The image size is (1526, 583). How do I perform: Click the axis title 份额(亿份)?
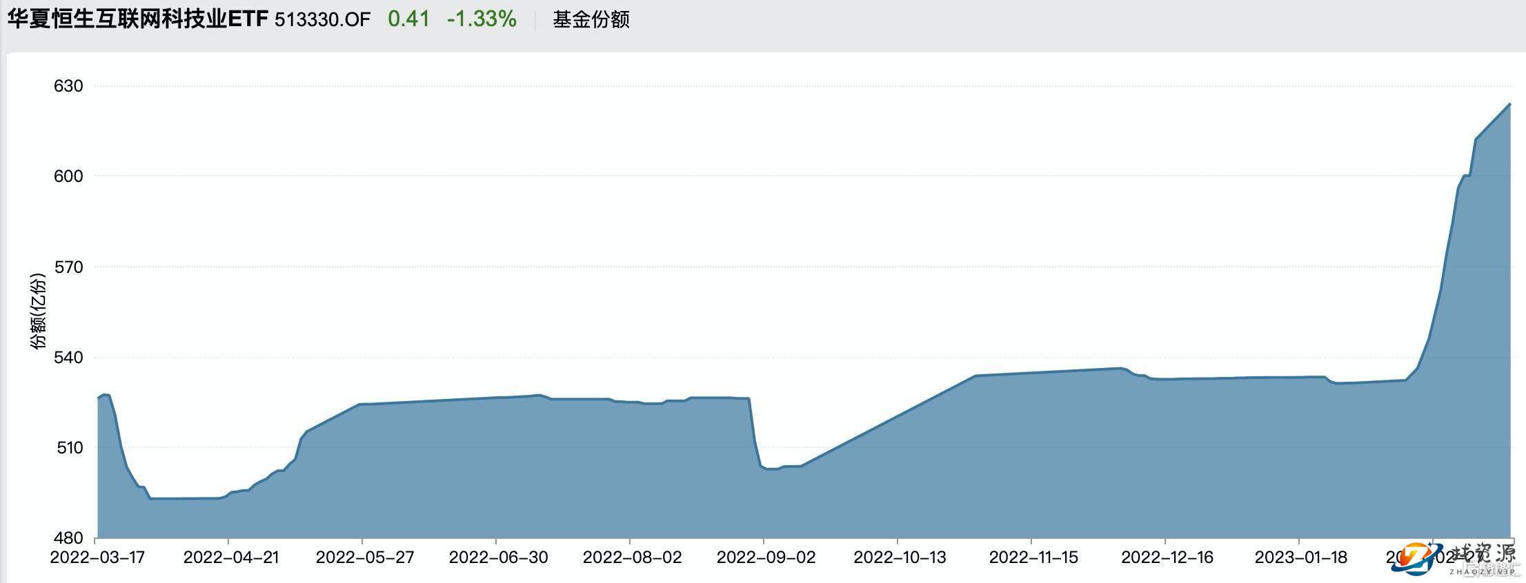click(x=37, y=311)
